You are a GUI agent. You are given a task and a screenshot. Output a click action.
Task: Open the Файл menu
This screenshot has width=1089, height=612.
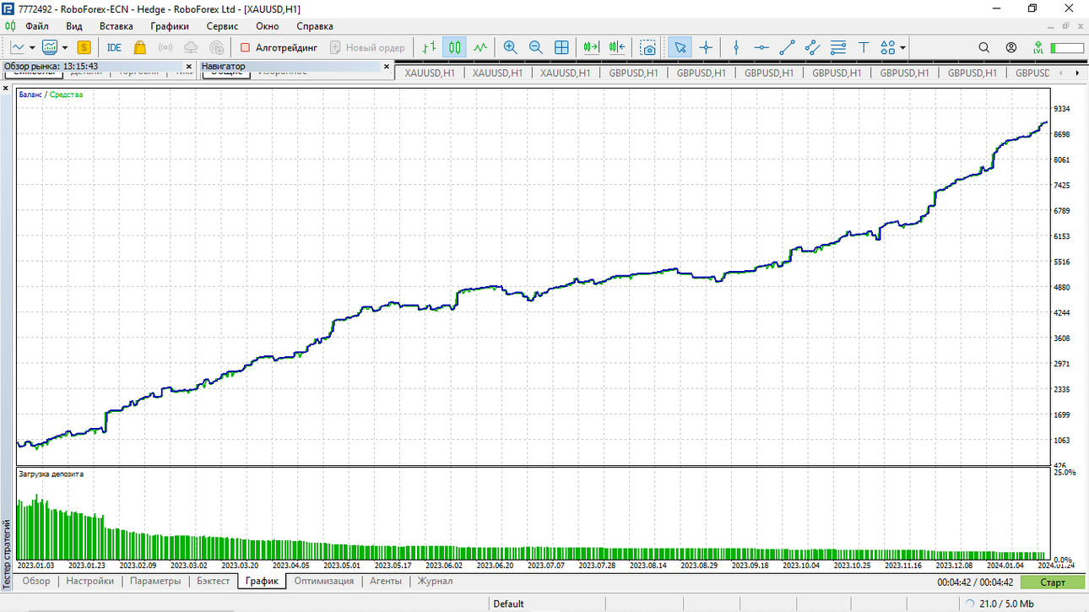point(36,26)
